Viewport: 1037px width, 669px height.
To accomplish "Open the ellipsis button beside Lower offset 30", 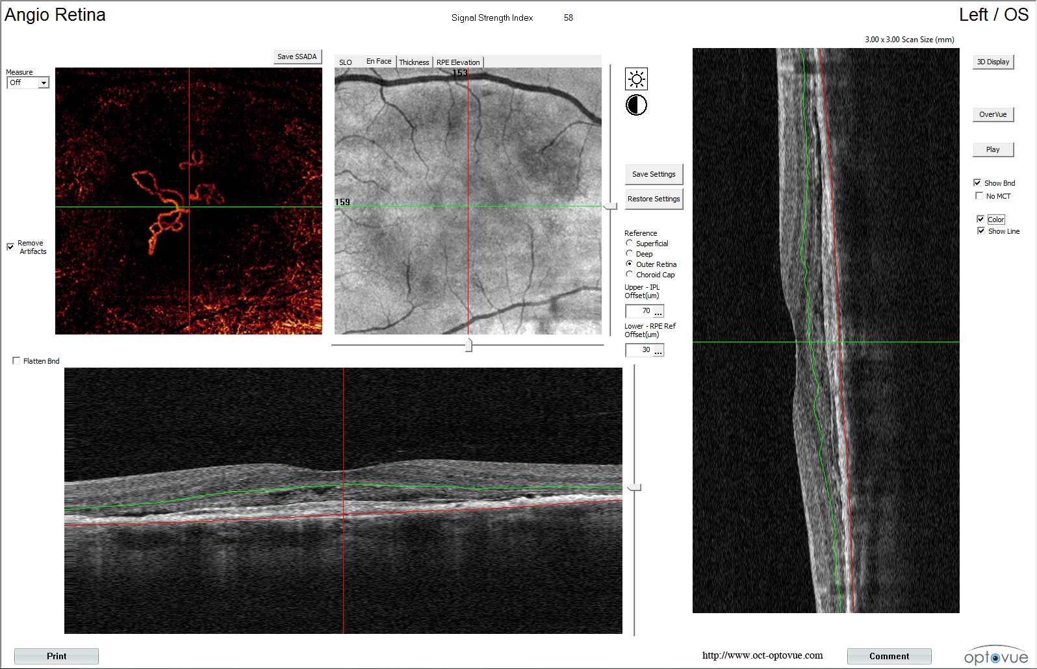I will [658, 351].
